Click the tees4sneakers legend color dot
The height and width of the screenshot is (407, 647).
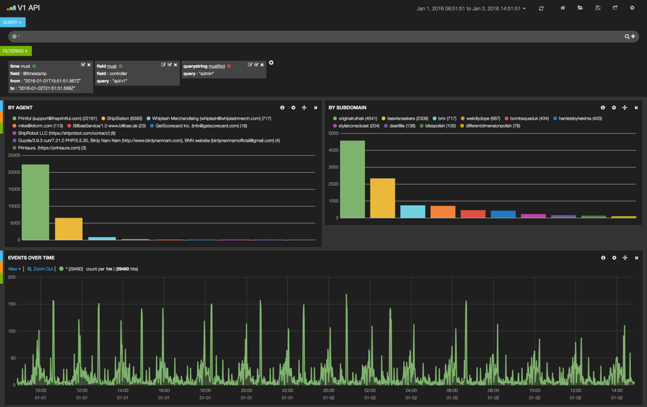pyautogui.click(x=383, y=119)
